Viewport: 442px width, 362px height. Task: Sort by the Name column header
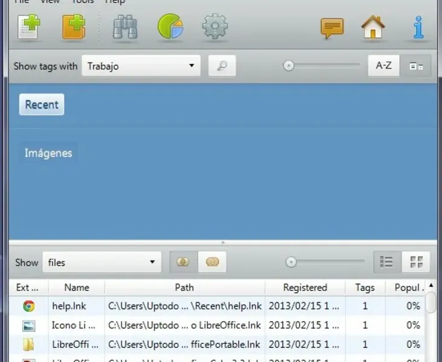point(77,287)
